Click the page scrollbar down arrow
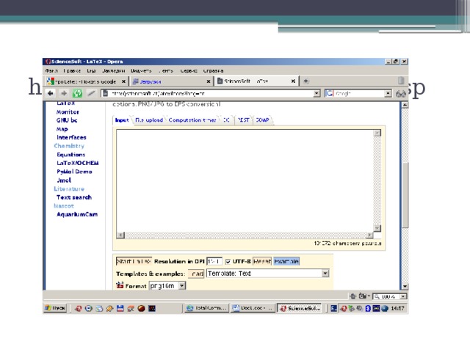Viewport: 470px width, 352px height. tap(405, 287)
